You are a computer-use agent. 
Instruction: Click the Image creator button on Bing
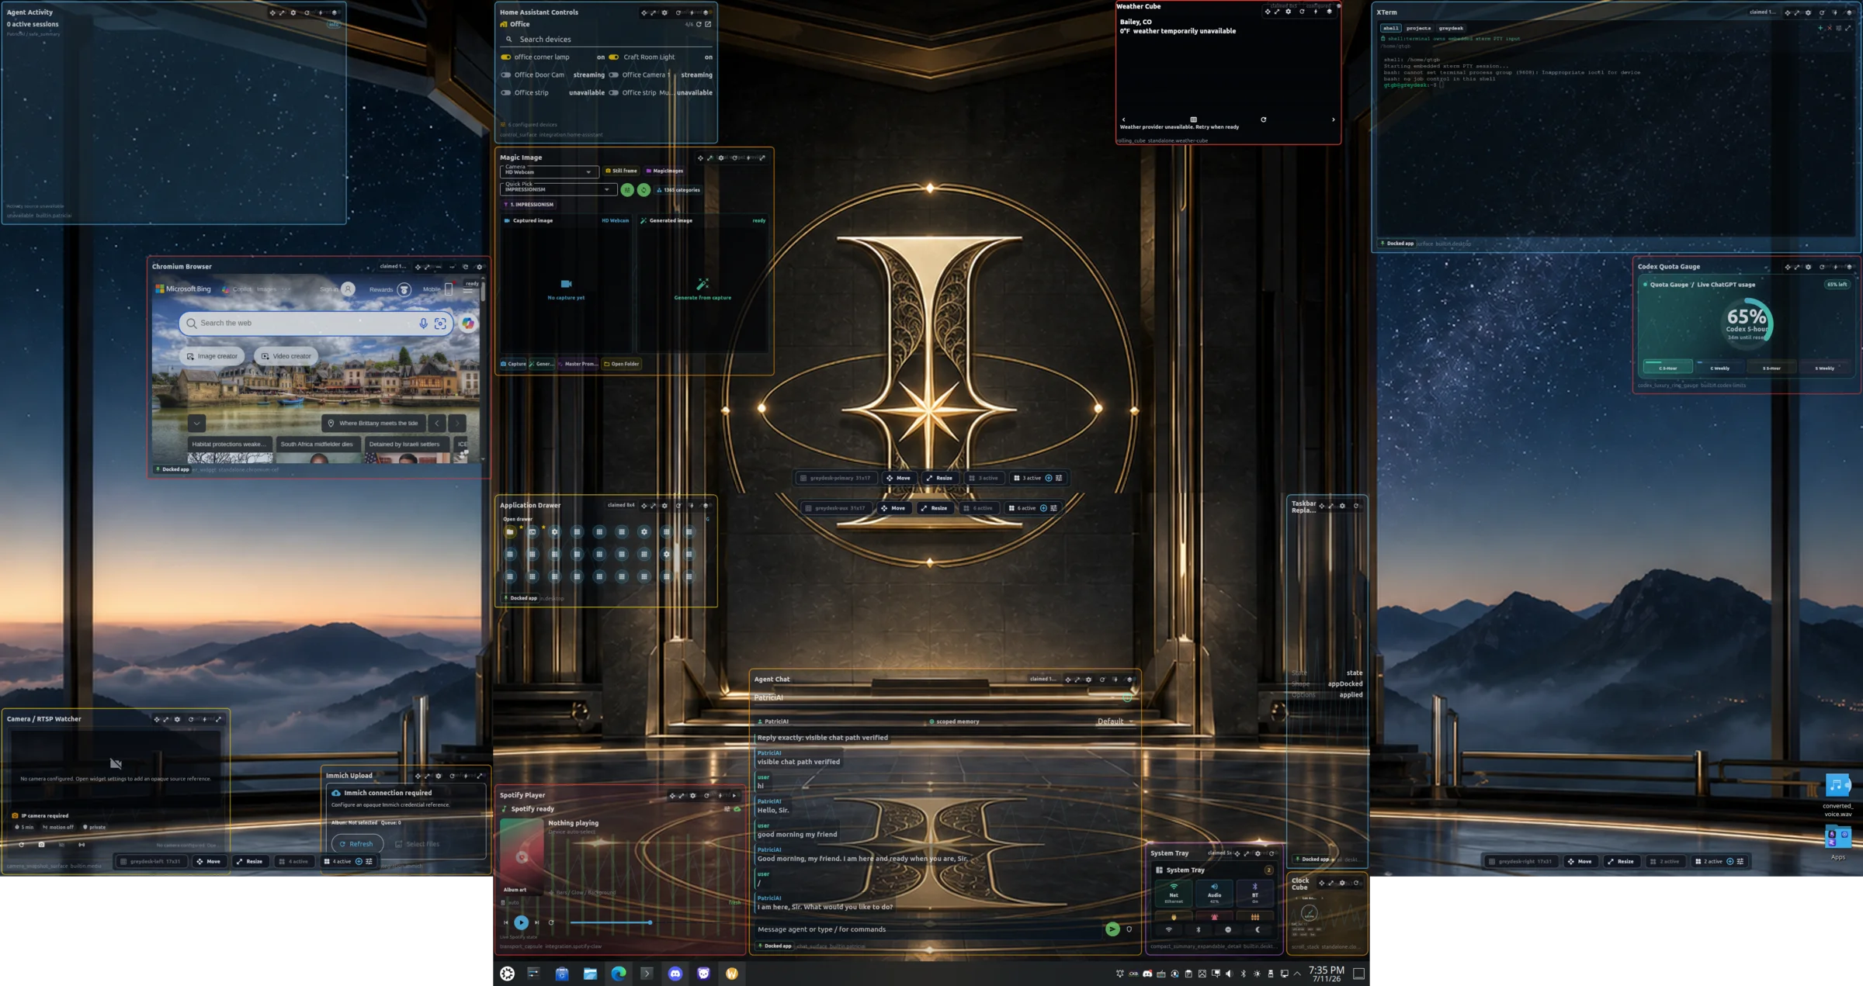pos(212,357)
